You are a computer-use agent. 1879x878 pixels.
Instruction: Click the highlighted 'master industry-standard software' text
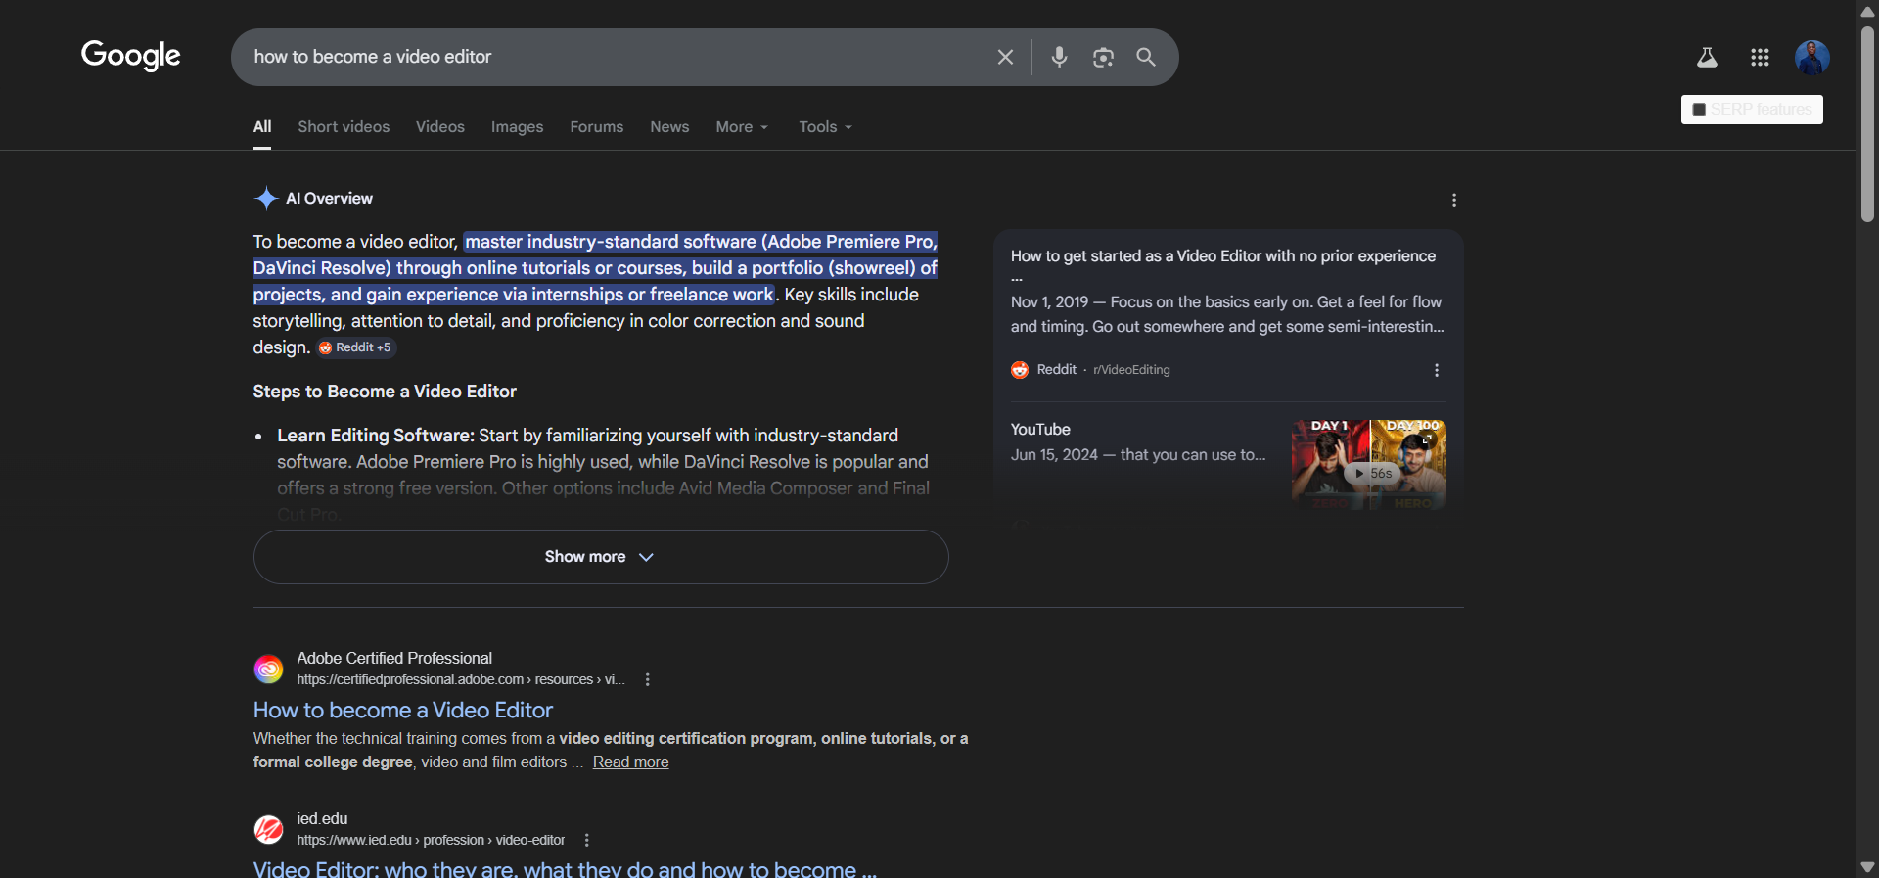(595, 268)
